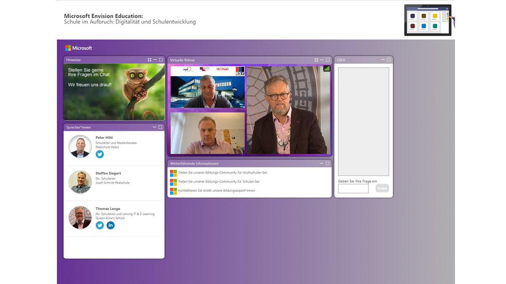Viewport: 506px width, 284px height.
Task: Click "Stv. Schulleiter und Leitung IT & E-Learning"
Action: coord(125,214)
